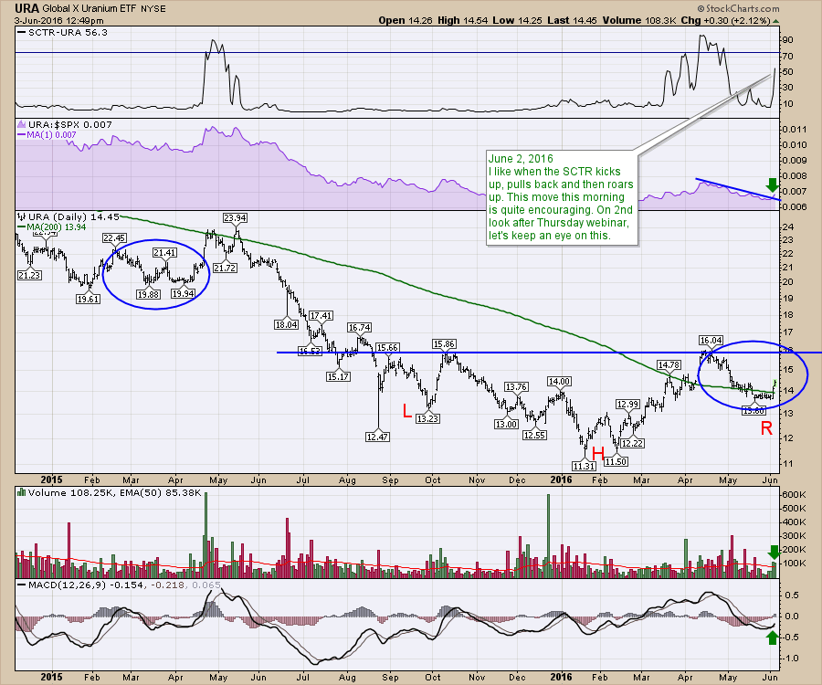Click the 12.99 price label
This screenshot has width=822, height=685.
coord(627,404)
